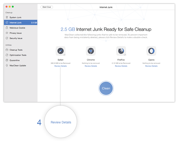Image resolution: width=177 pixels, height=141 pixels.
Task: Click the MacClean Update arrow icon
Action: click(7, 65)
